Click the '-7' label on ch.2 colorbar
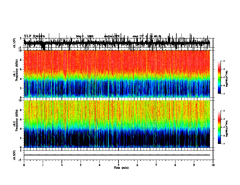240x185 pixels. (223, 144)
